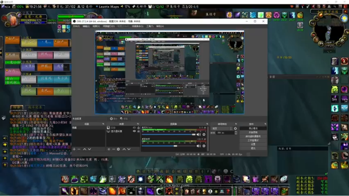Click Leatrix Maps text in top bar
The height and width of the screenshot is (196, 349).
point(109,7)
